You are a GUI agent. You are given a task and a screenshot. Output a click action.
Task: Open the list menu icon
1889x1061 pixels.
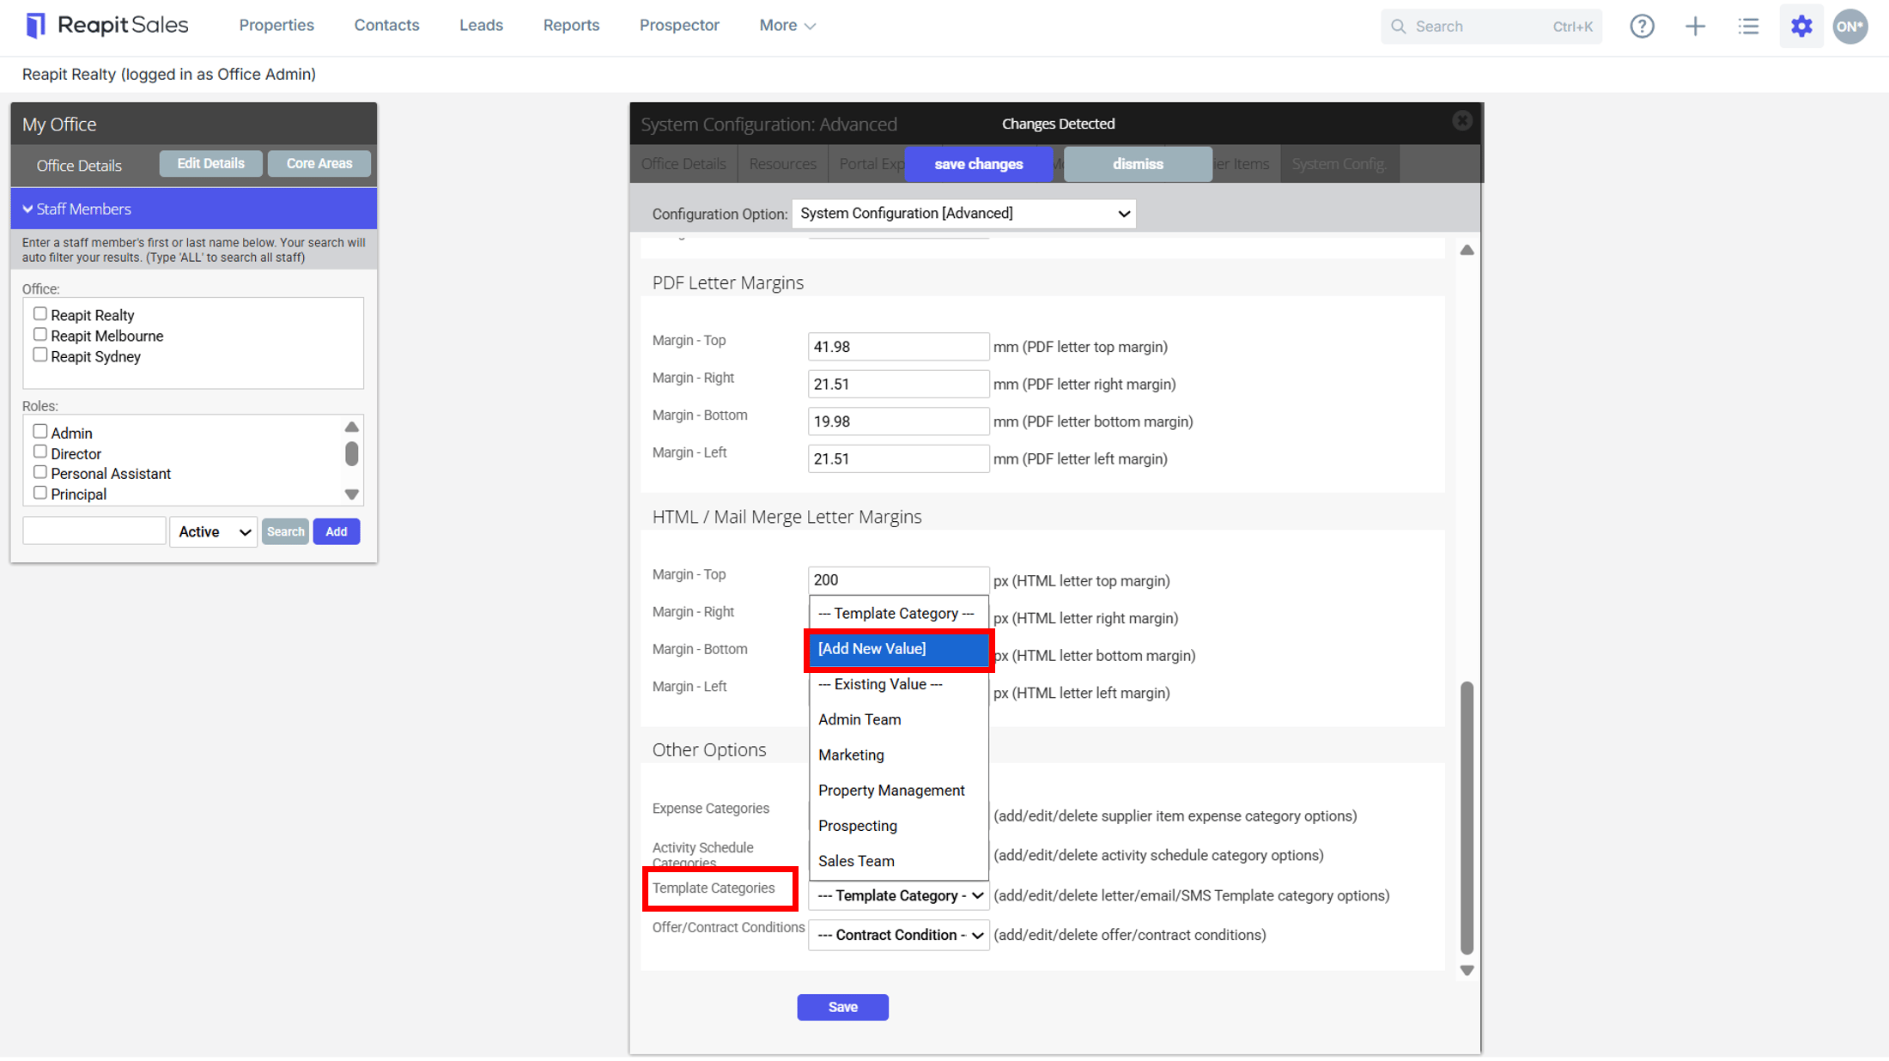point(1748,27)
